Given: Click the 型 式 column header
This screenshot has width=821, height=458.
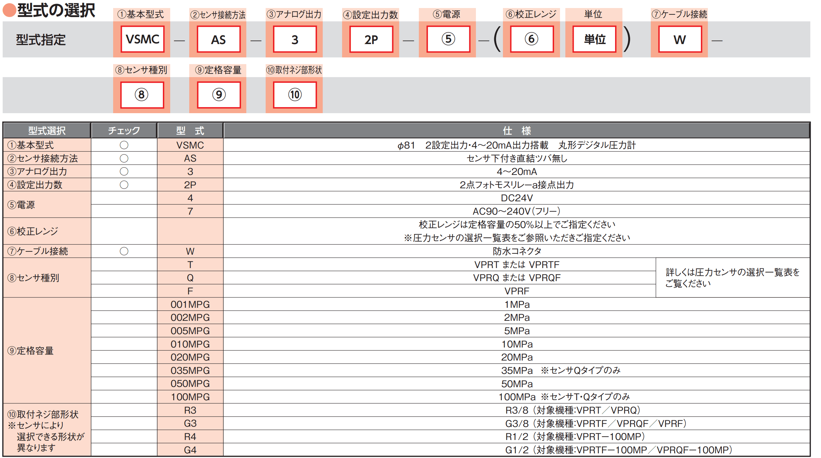Looking at the screenshot, I should coord(190,131).
